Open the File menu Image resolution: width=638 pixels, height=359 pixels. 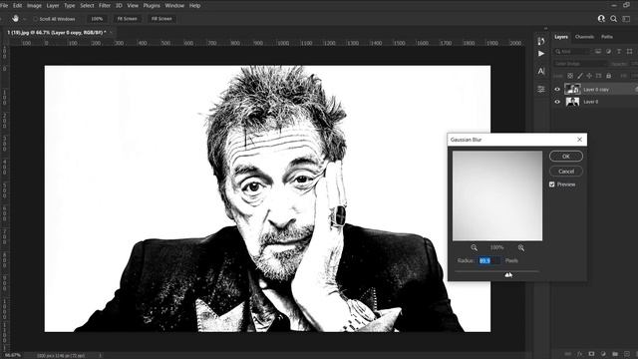coord(4,6)
